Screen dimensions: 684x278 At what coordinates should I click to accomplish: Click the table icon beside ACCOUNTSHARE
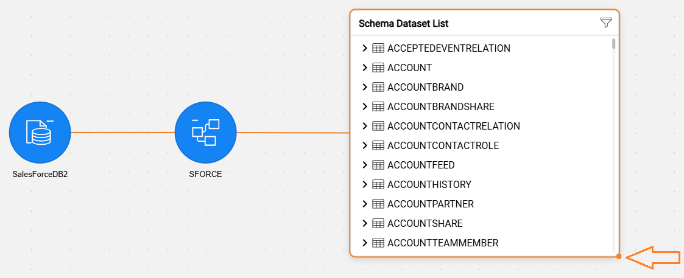378,223
